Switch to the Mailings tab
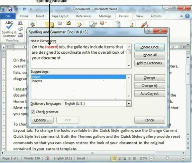The width and height of the screenshot is (192, 163). coord(105,16)
